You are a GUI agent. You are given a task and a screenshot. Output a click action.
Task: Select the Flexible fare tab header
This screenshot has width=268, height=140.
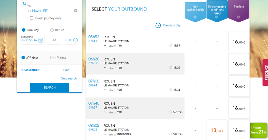239,7
